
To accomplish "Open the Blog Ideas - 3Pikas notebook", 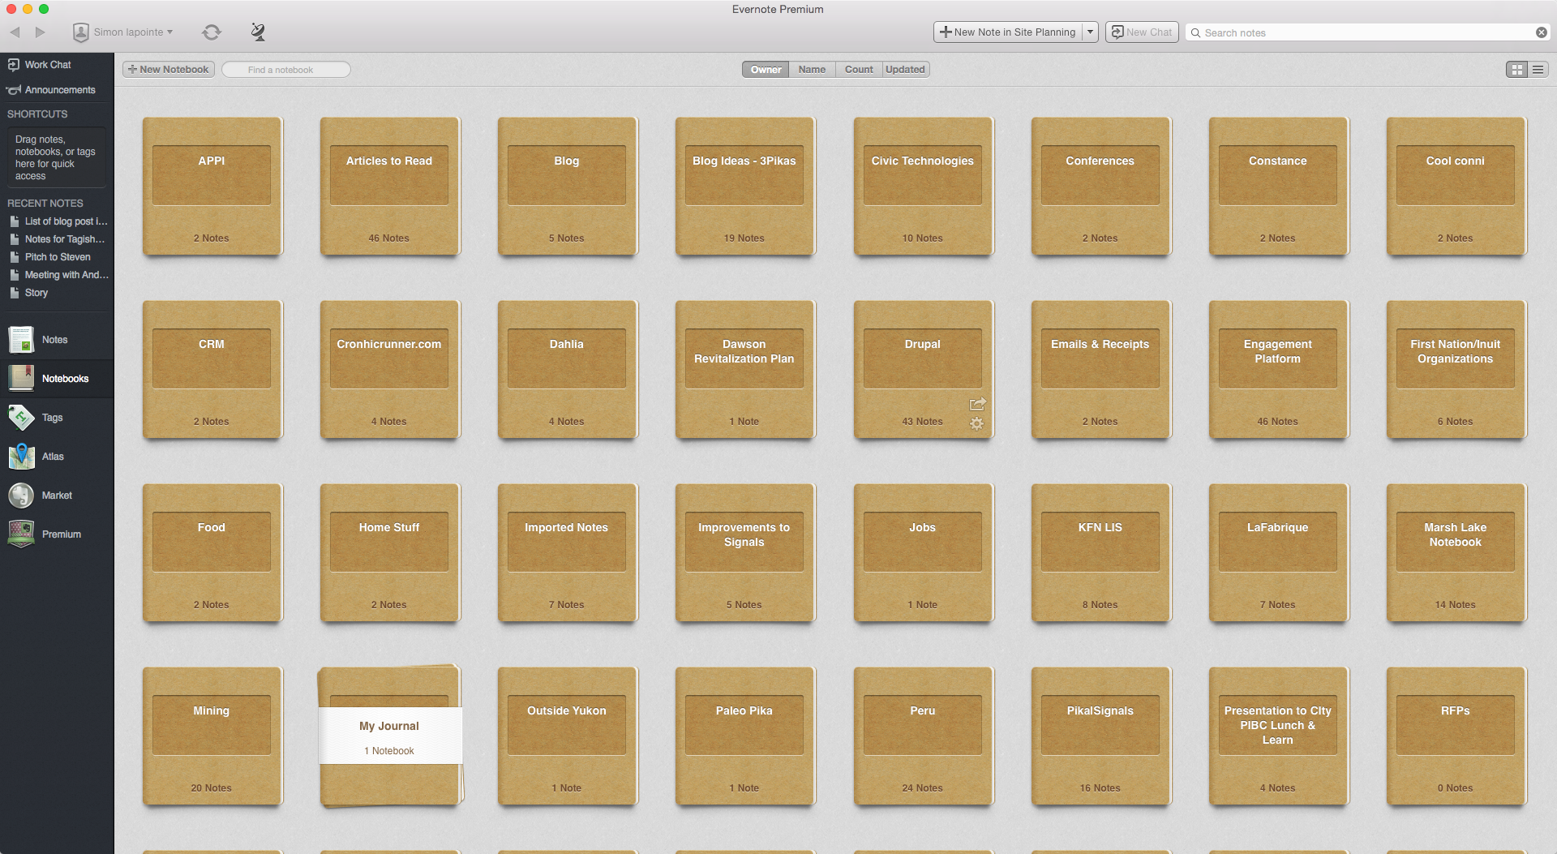I will coord(744,187).
